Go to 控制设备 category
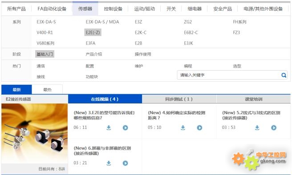Screen dimensions: 292x175 (113, 9)
